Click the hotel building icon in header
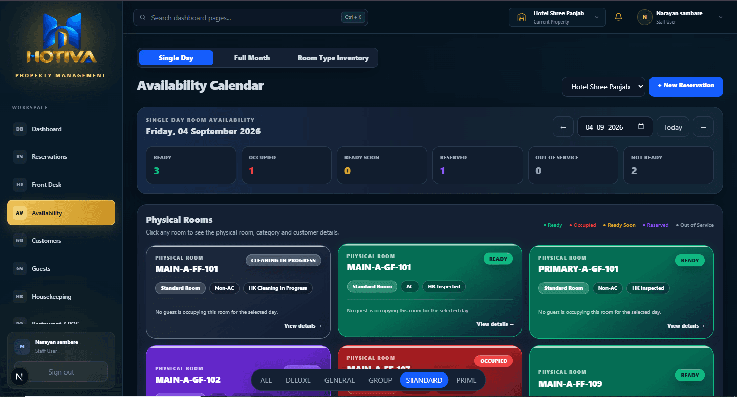The width and height of the screenshot is (737, 397). click(522, 17)
